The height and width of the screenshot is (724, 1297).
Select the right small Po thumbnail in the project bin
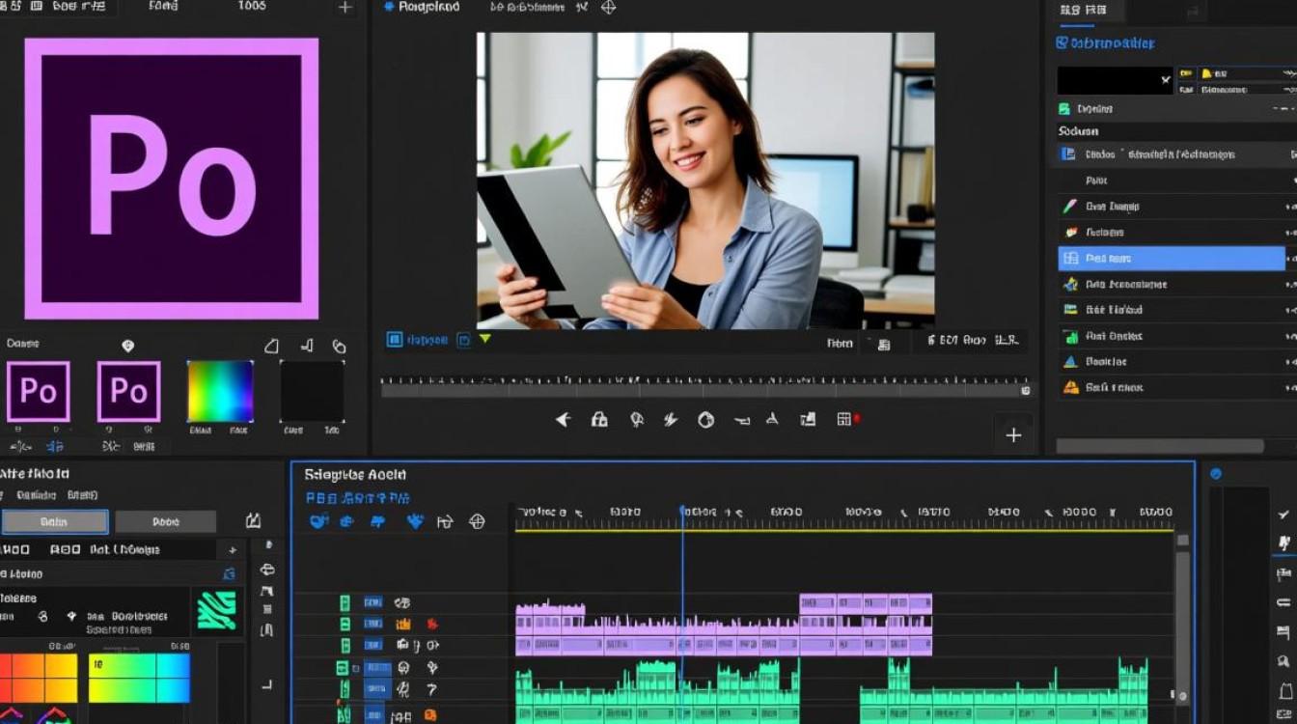pyautogui.click(x=128, y=392)
